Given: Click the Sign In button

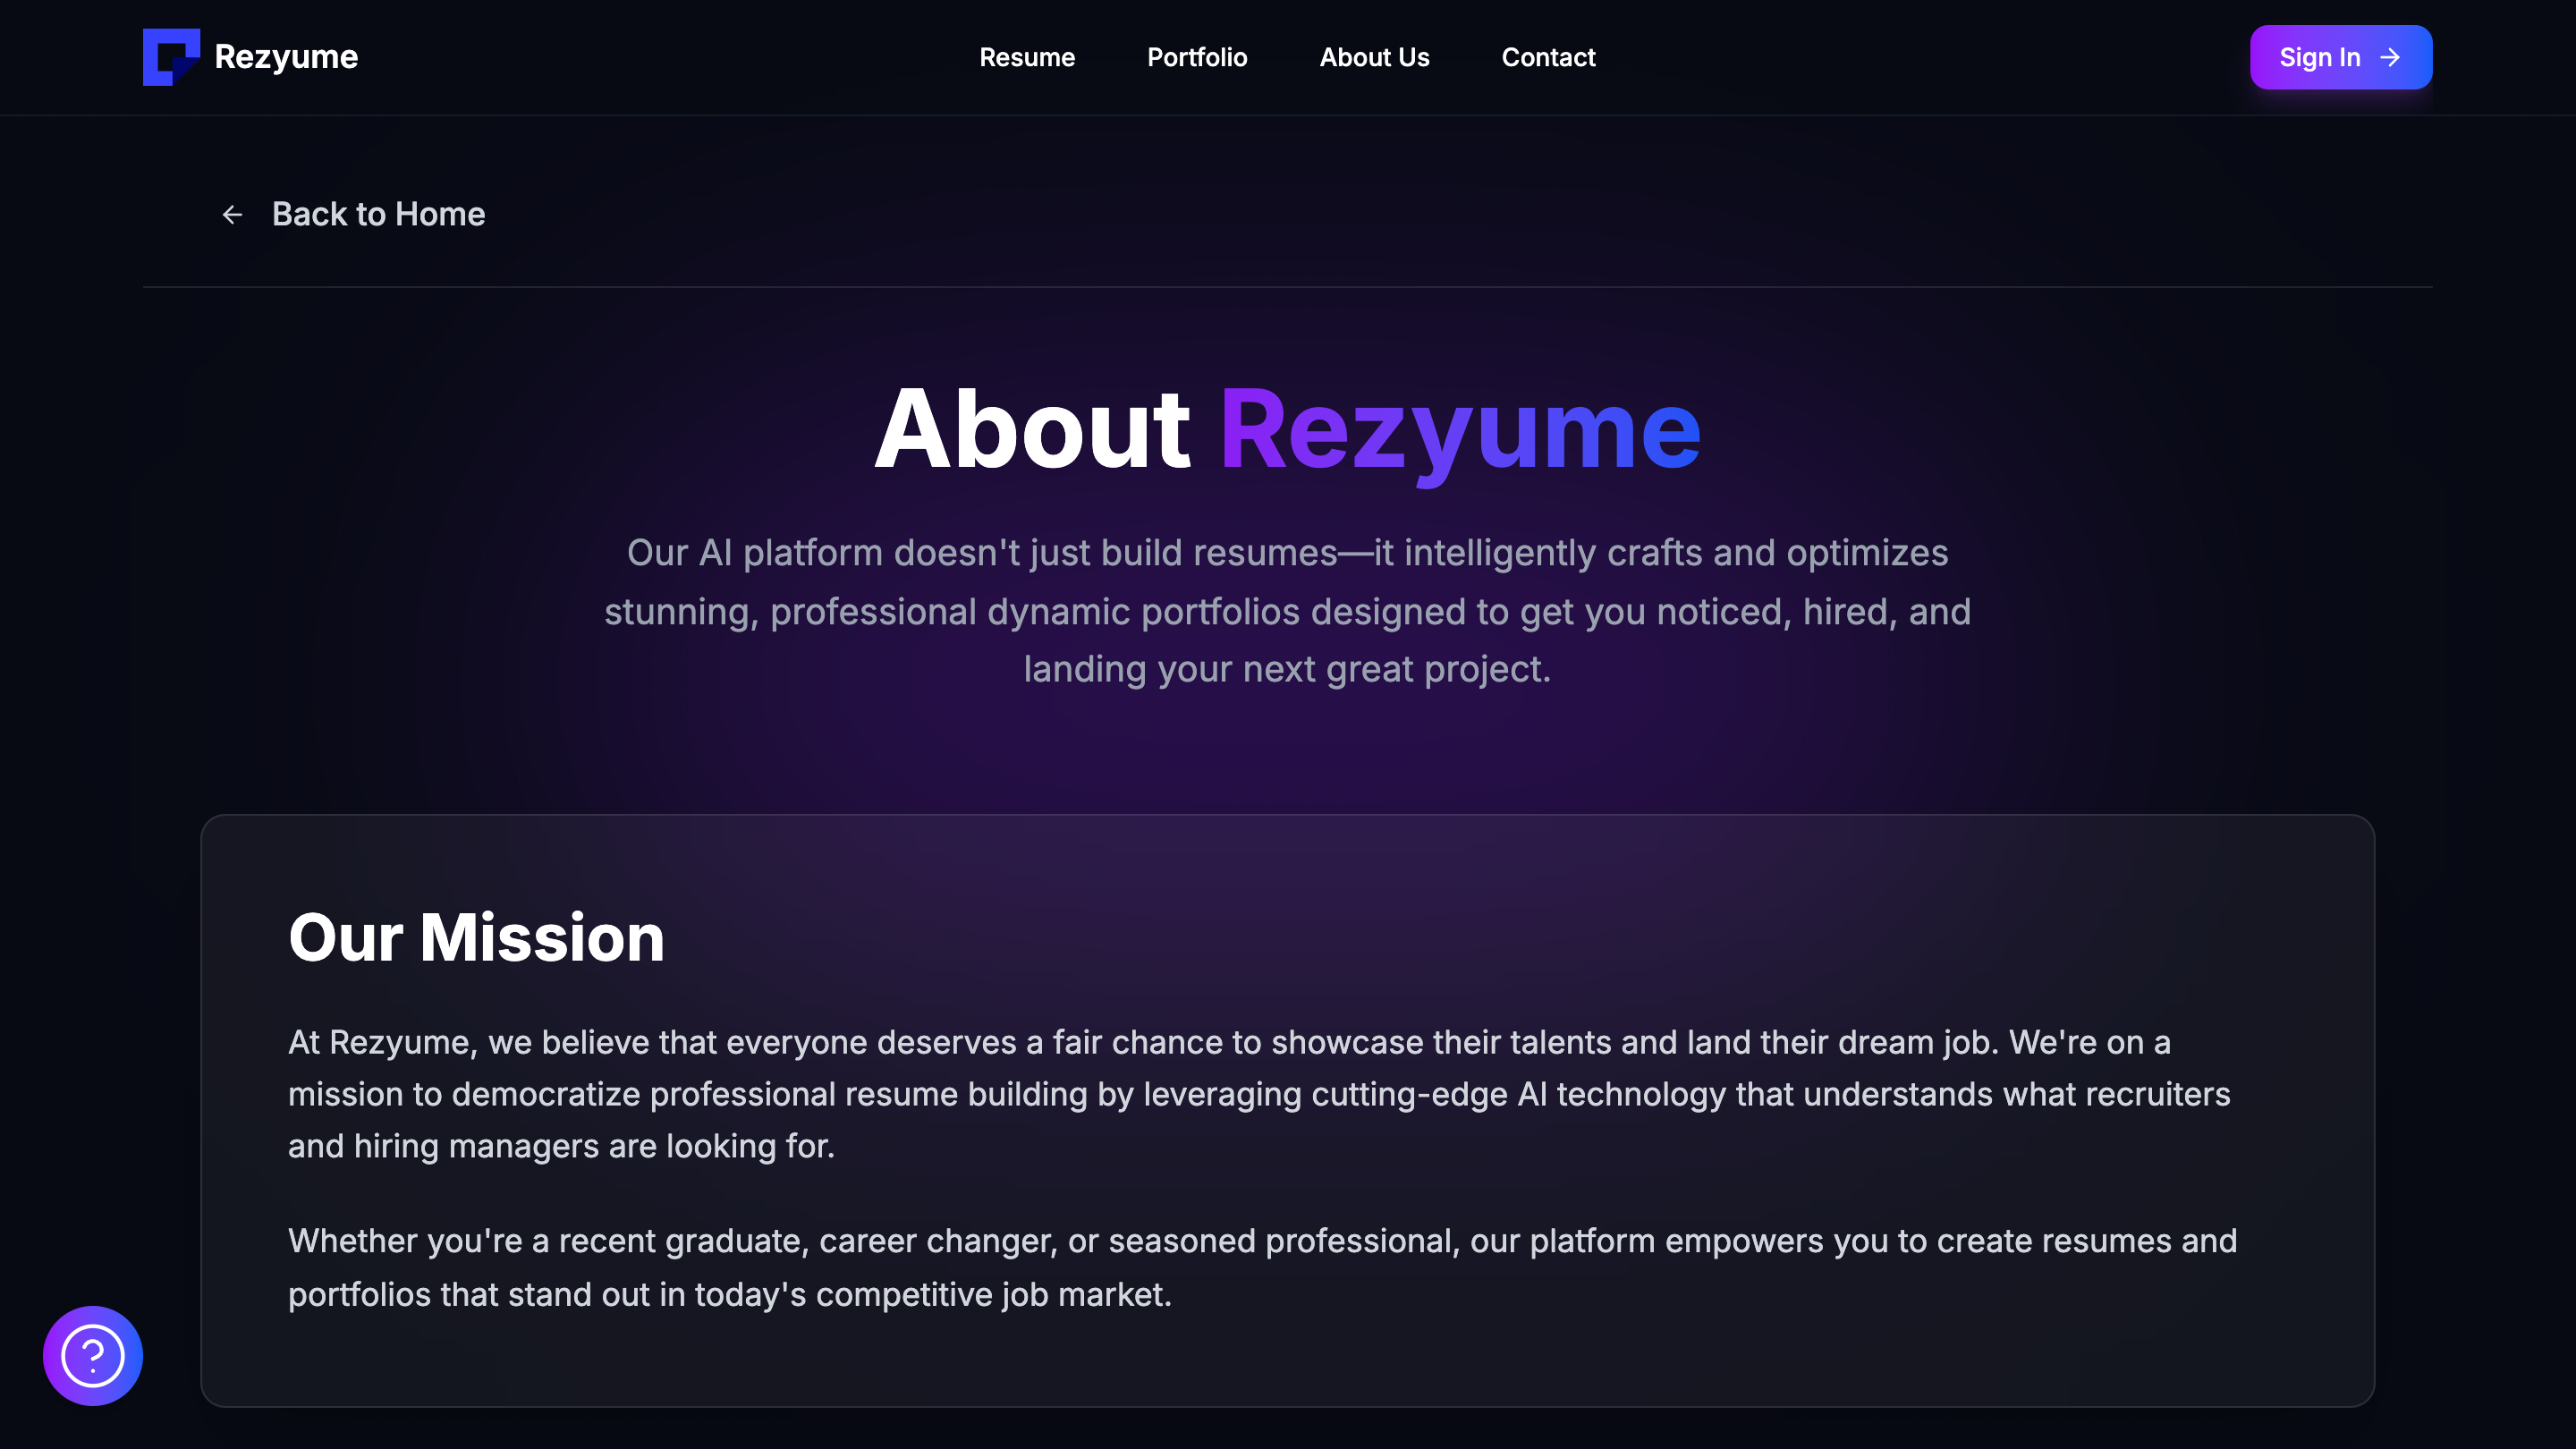Looking at the screenshot, I should point(2341,57).
